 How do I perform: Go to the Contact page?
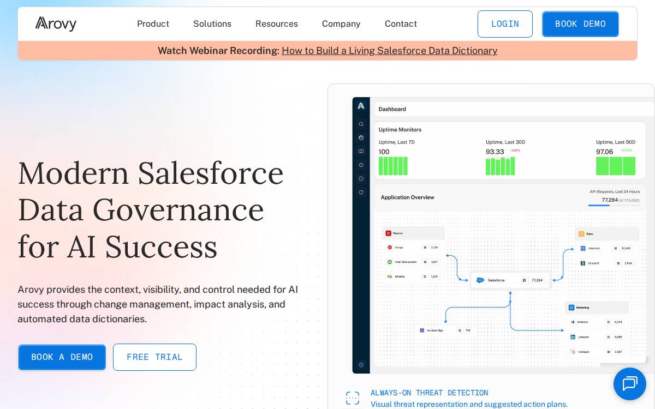click(401, 24)
